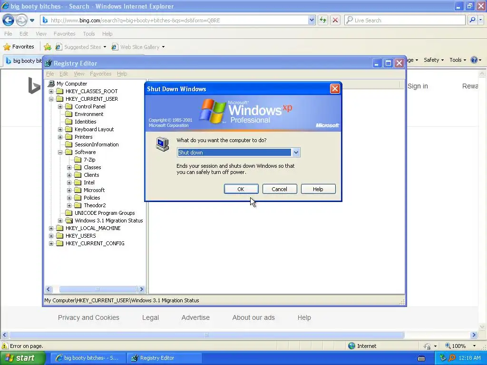The height and width of the screenshot is (365, 487).
Task: Expand the HKEY_LOCAL_MACHINE key
Action: [51, 228]
